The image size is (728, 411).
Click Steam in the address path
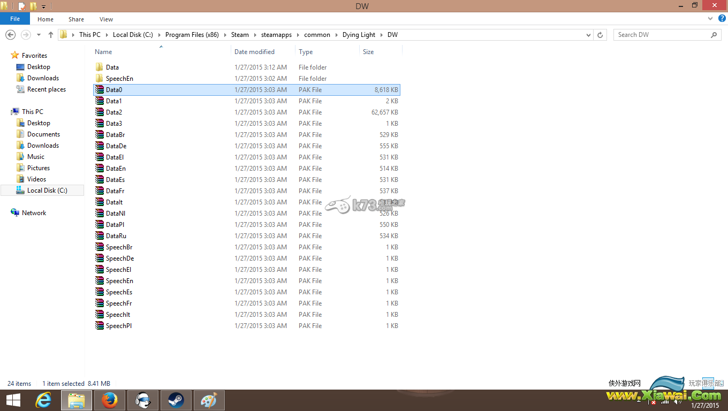(x=240, y=35)
